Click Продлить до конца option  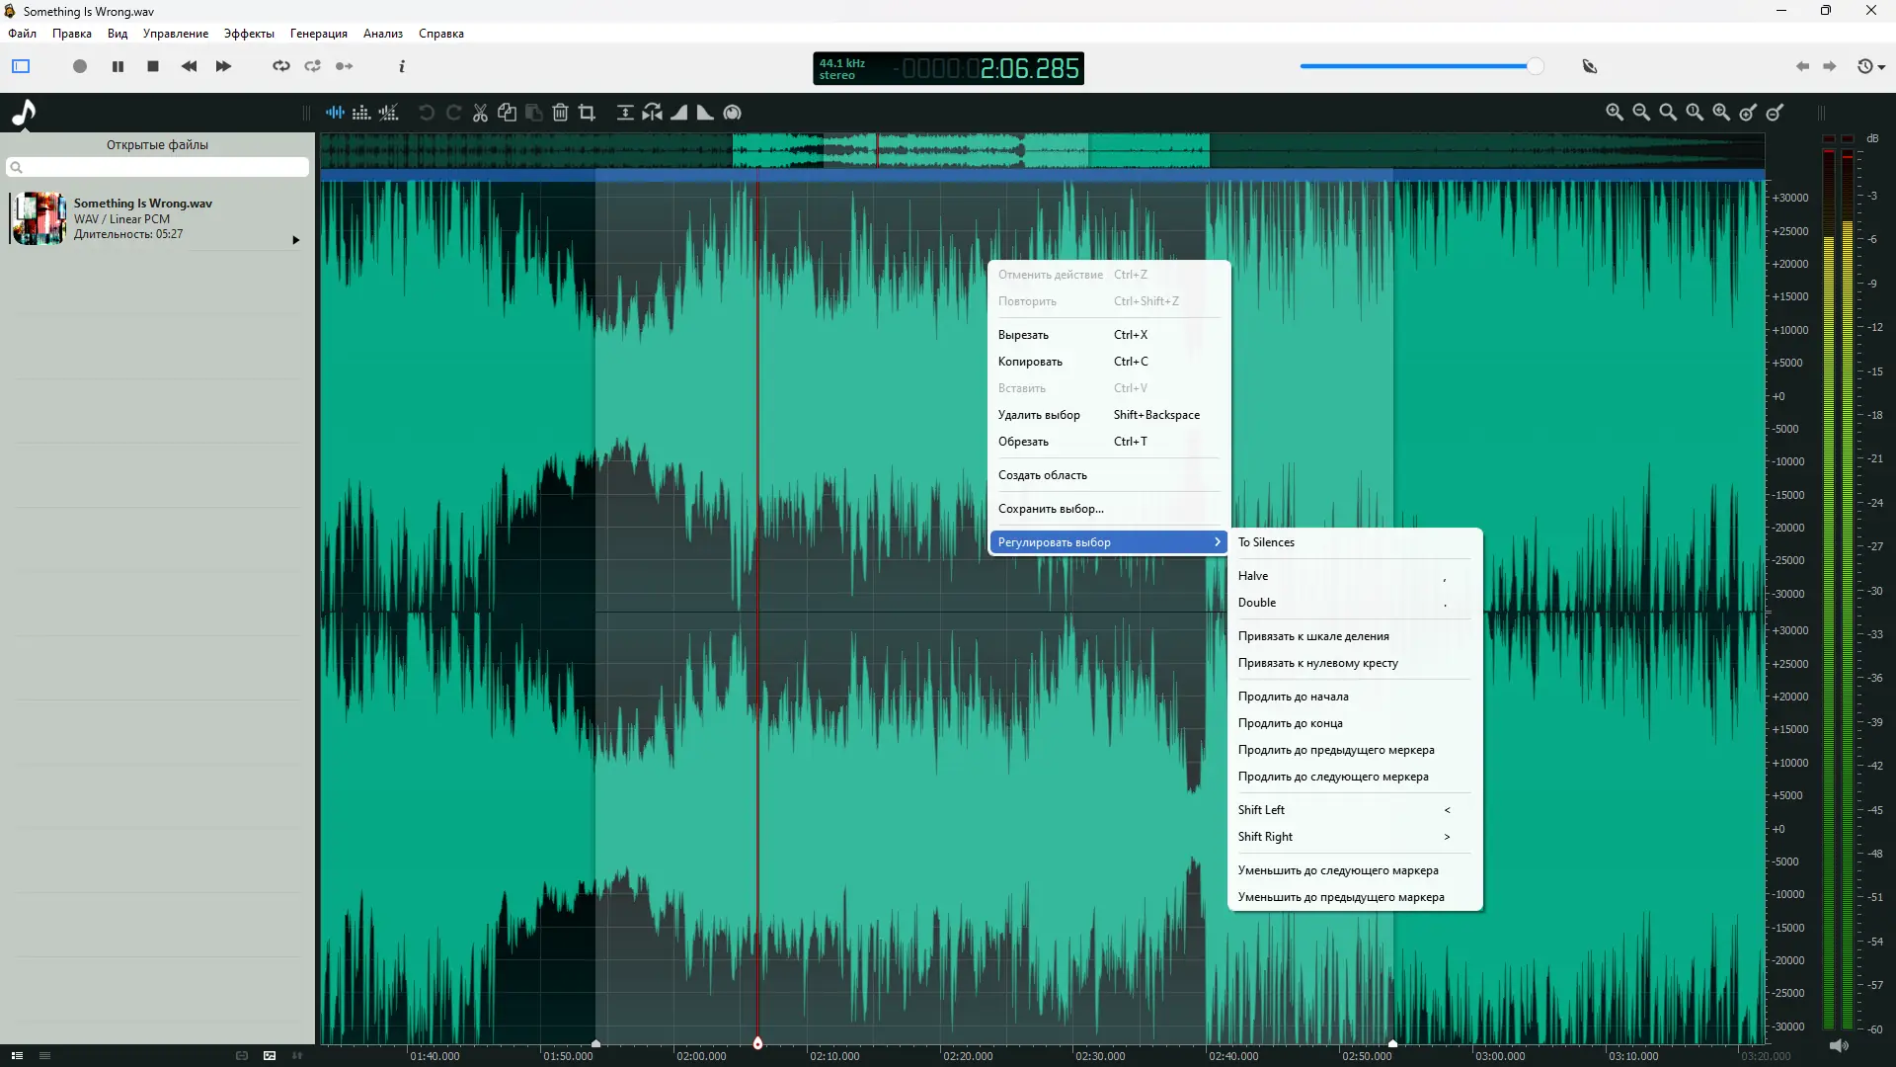(1290, 723)
